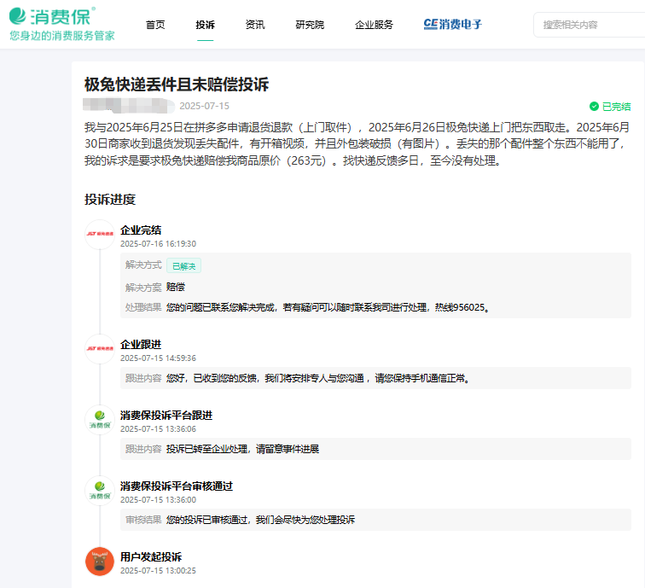The width and height of the screenshot is (645, 588).
Task: Click the complaint description paragraph
Action: point(357,143)
